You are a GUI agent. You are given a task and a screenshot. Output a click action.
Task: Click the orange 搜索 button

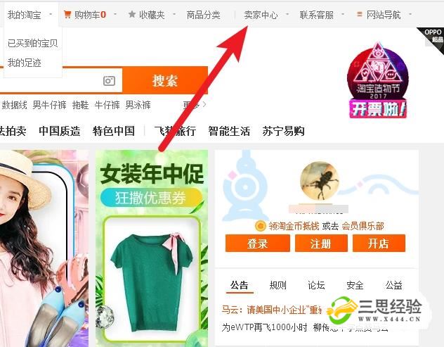pyautogui.click(x=165, y=80)
